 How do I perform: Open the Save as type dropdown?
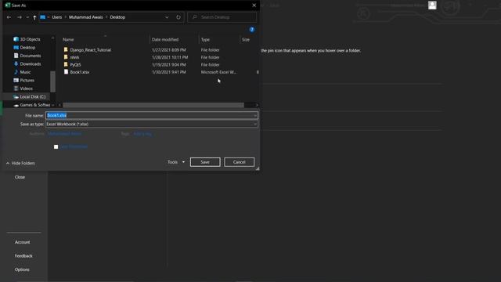[x=151, y=124]
